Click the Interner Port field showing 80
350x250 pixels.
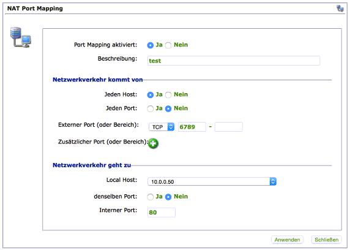click(162, 212)
